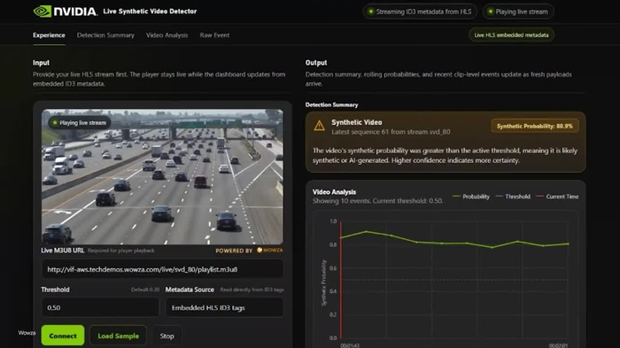This screenshot has width=620, height=348.
Task: Click the Playing live stream overlay on video
Action: tap(80, 122)
